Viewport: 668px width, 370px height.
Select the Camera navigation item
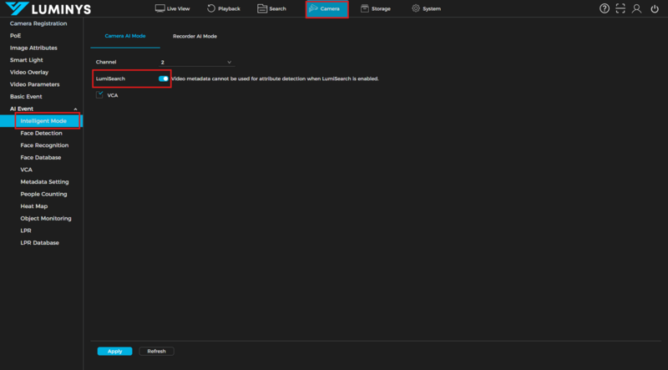327,9
